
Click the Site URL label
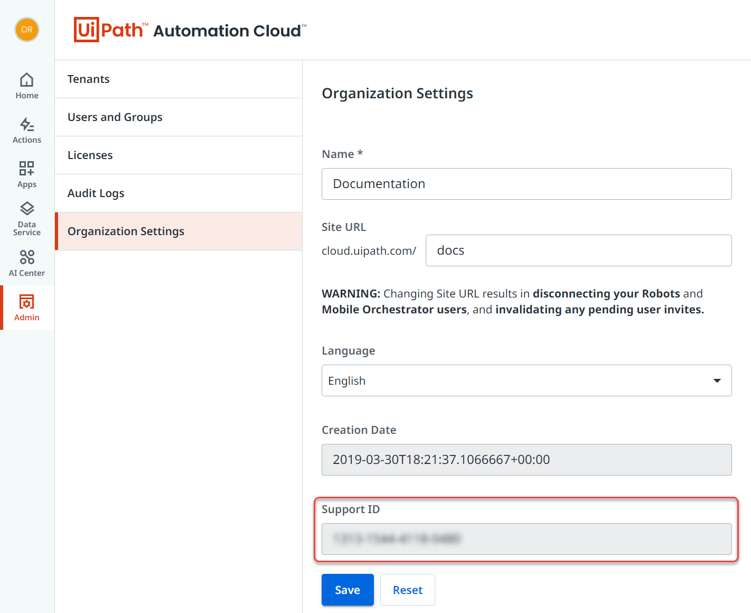[x=344, y=227]
